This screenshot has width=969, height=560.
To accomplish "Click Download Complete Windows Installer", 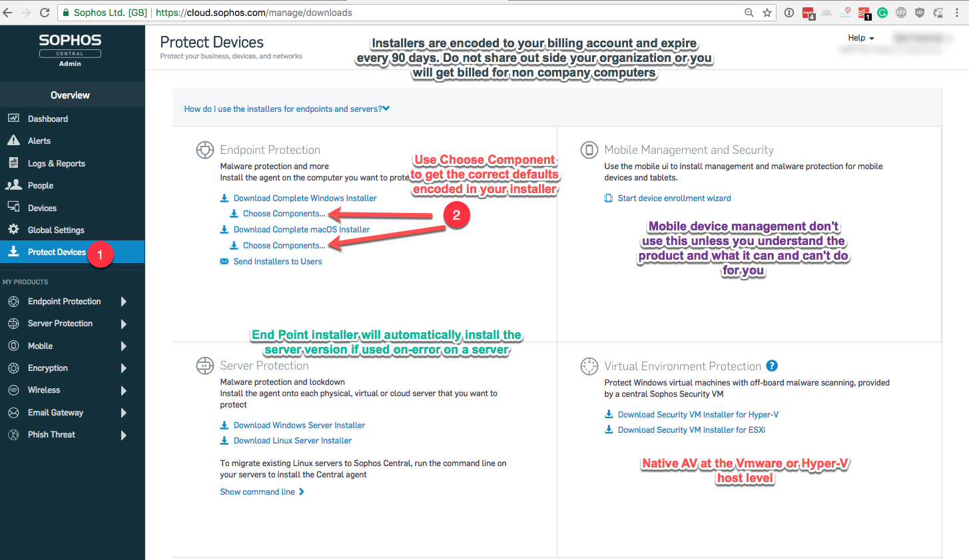I will click(304, 198).
